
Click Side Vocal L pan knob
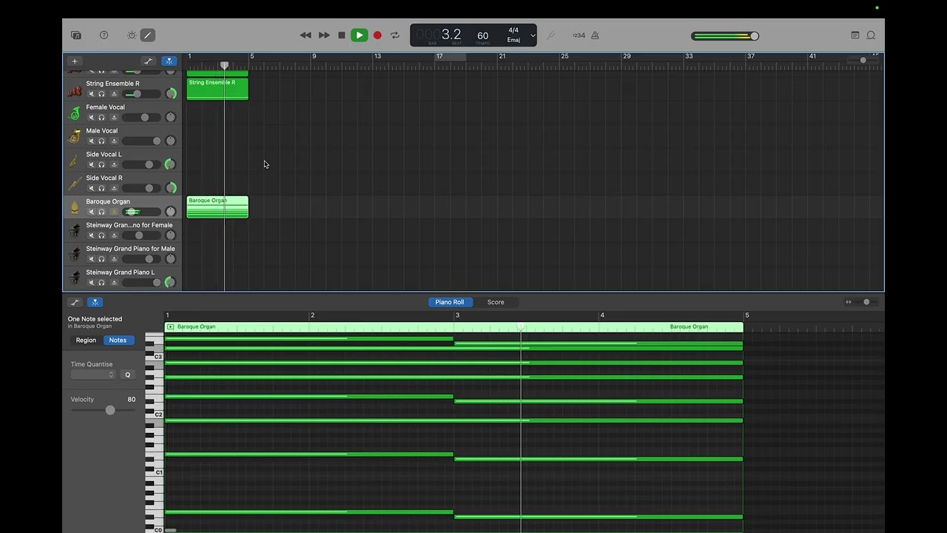pos(171,164)
